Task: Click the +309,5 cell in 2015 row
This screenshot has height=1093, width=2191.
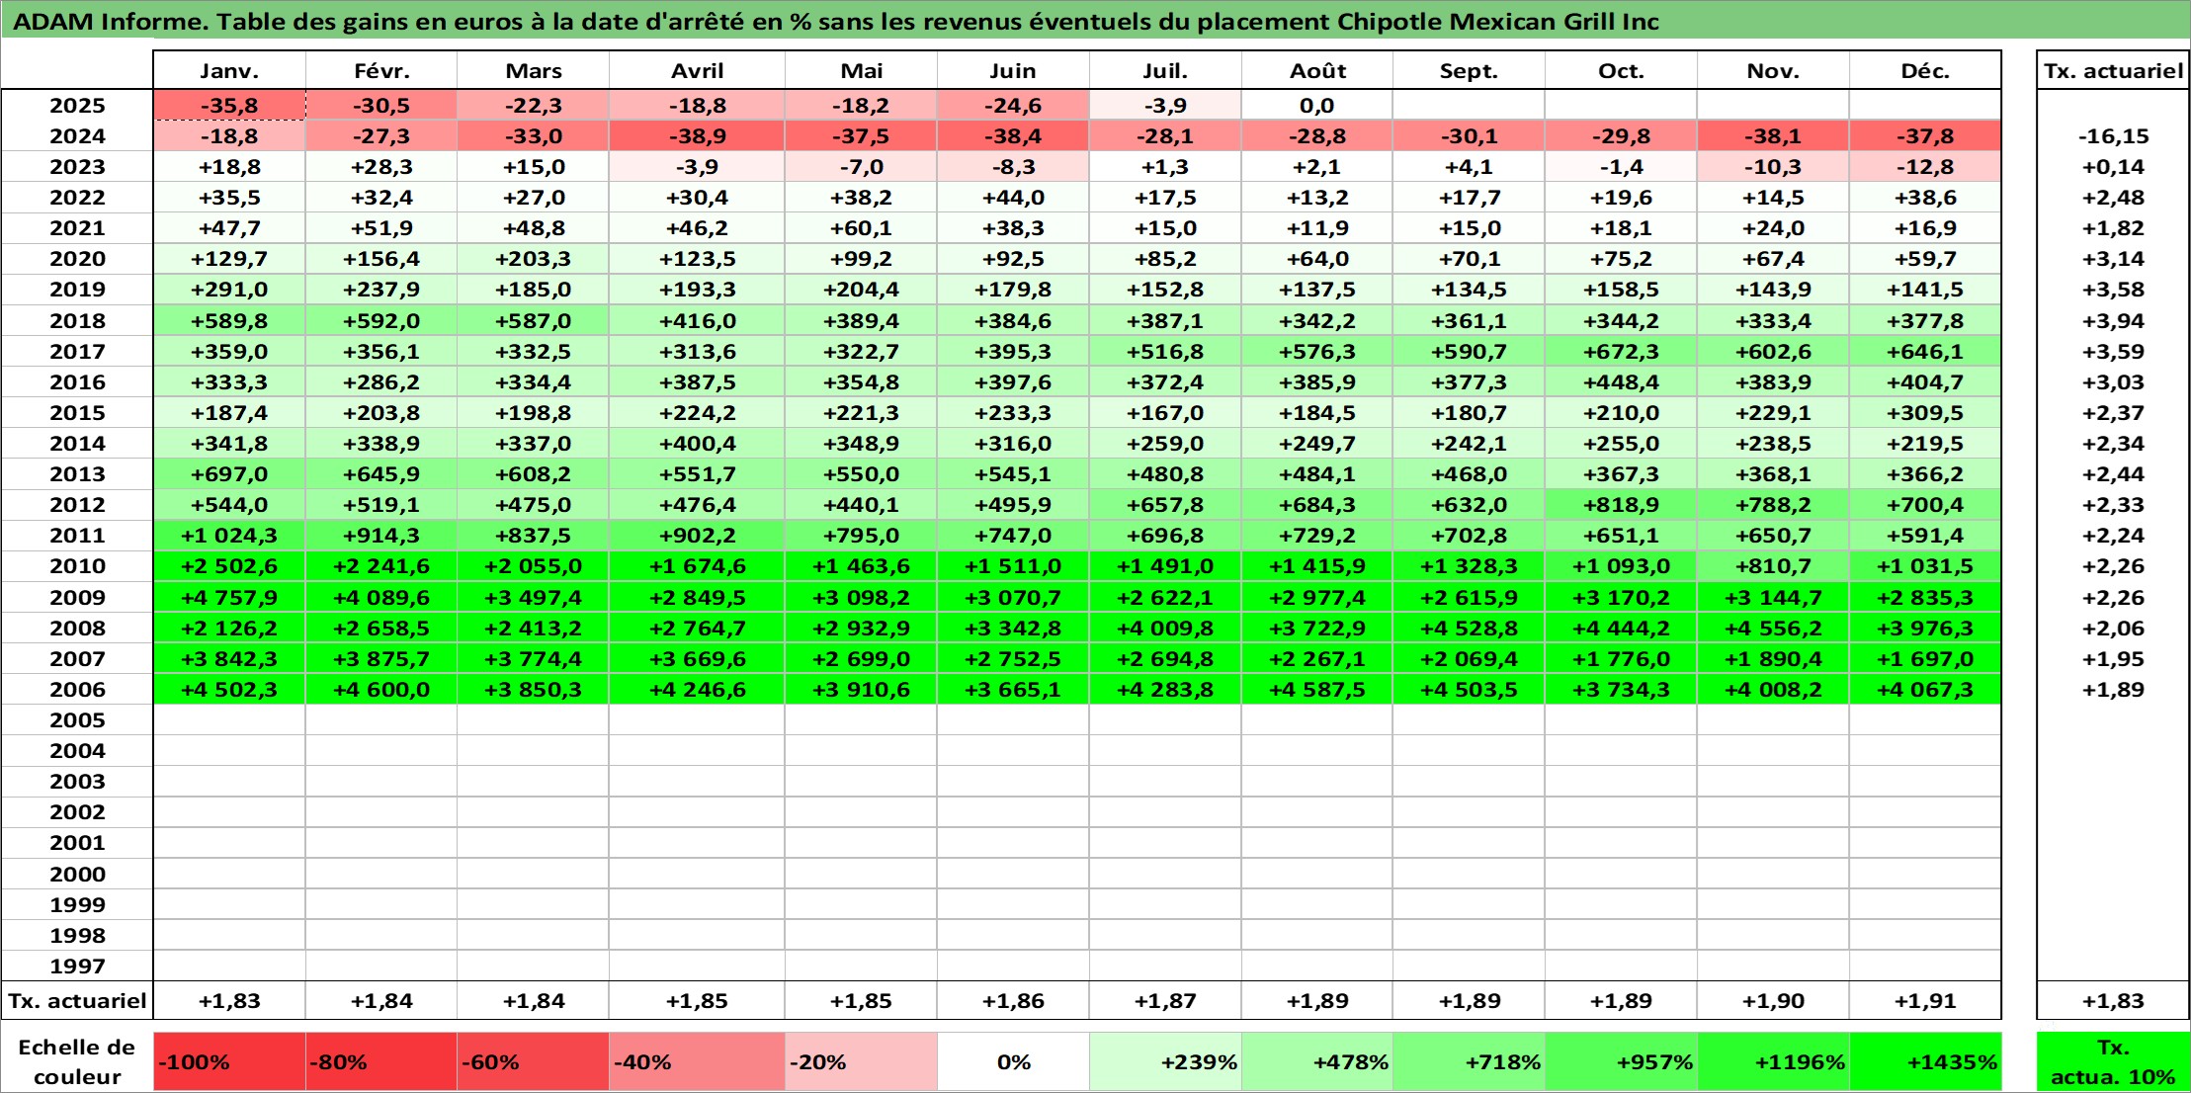Action: (x=1925, y=413)
